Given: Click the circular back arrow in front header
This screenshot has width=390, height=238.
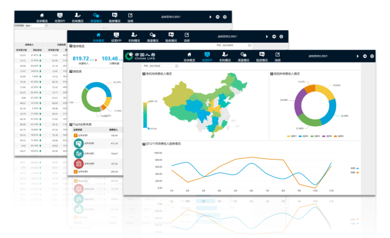Looking at the screenshot, I should (x=365, y=56).
